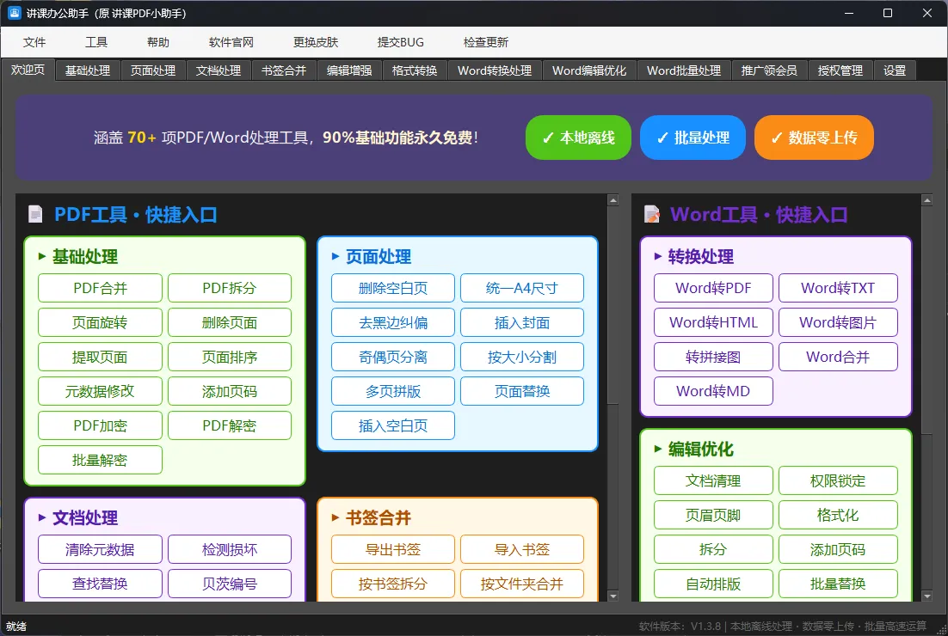Click the app logo icon in title bar
This screenshot has height=636, width=948.
14,13
